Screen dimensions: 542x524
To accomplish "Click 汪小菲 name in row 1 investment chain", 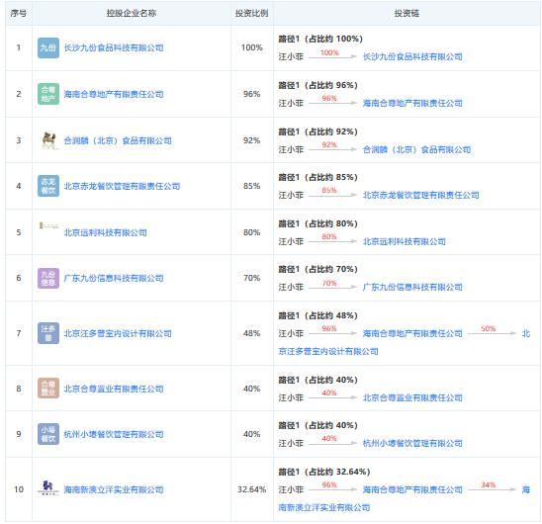I will [x=291, y=56].
